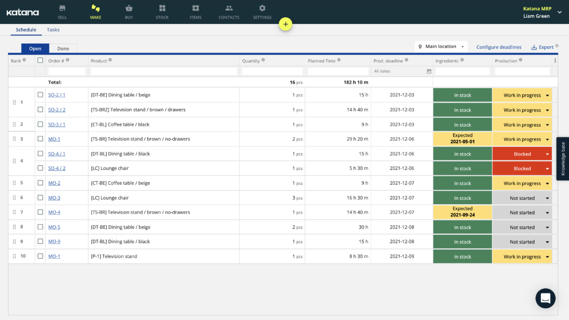Switch to the Tasks tab

coord(53,29)
